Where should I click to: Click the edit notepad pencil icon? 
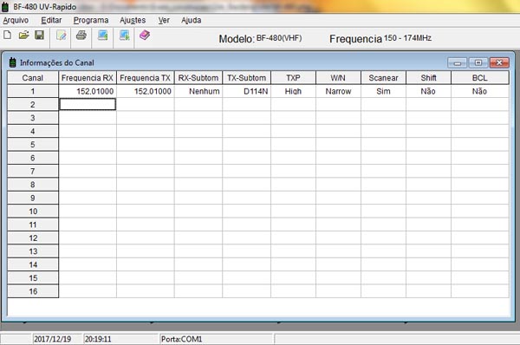(x=62, y=36)
